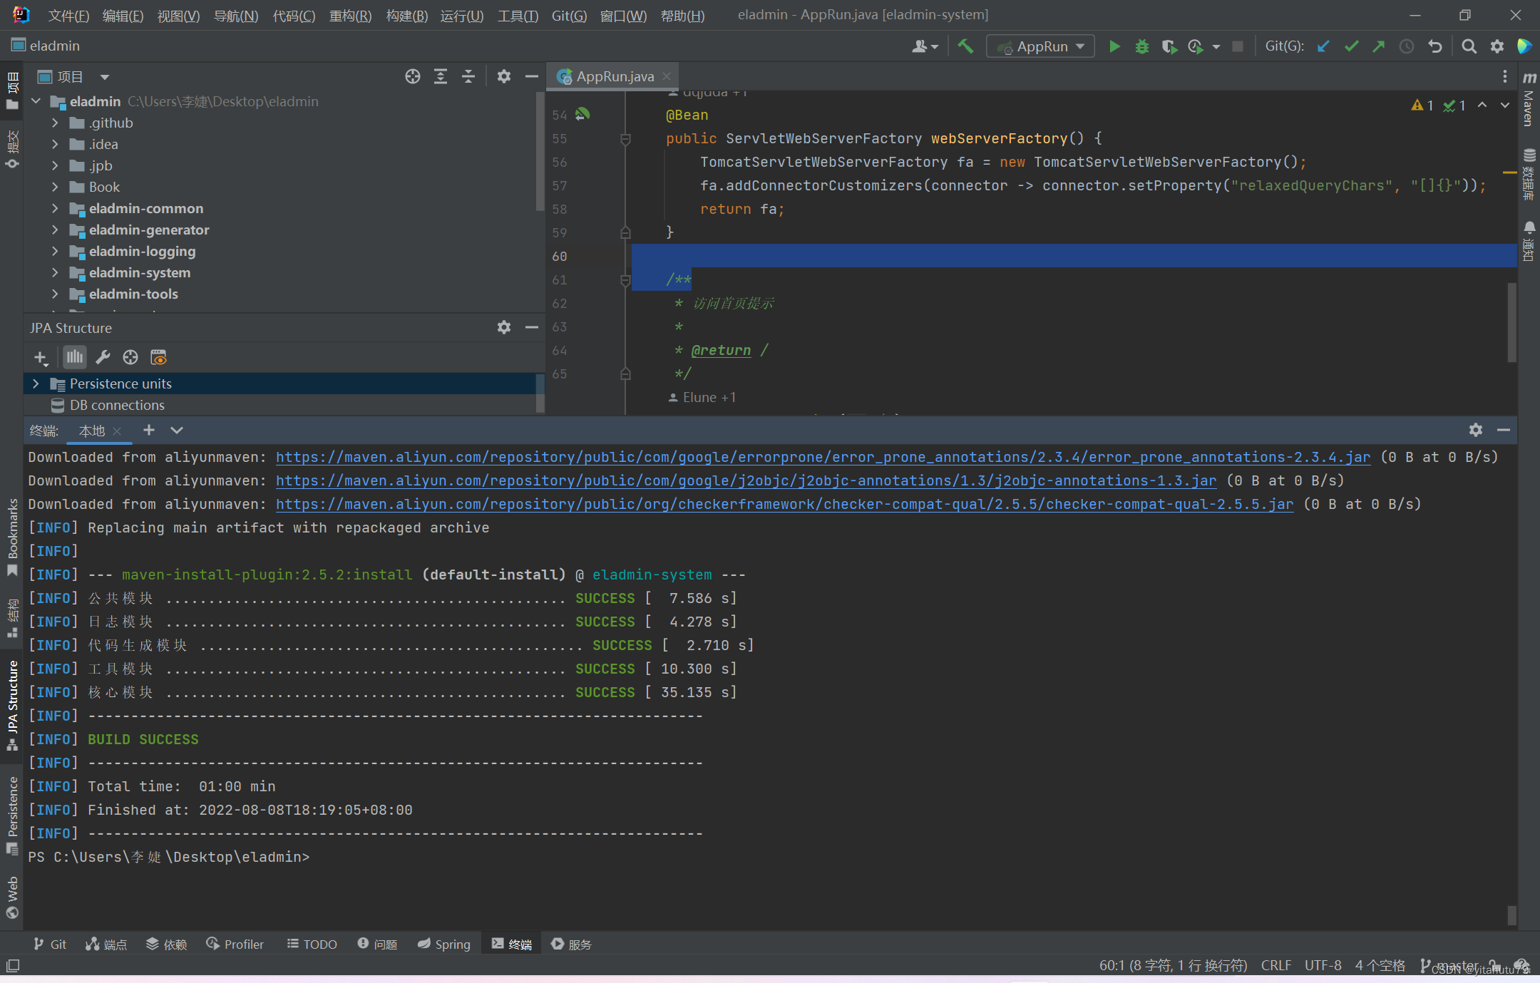Commit changes with the Git checkmark

1351,46
